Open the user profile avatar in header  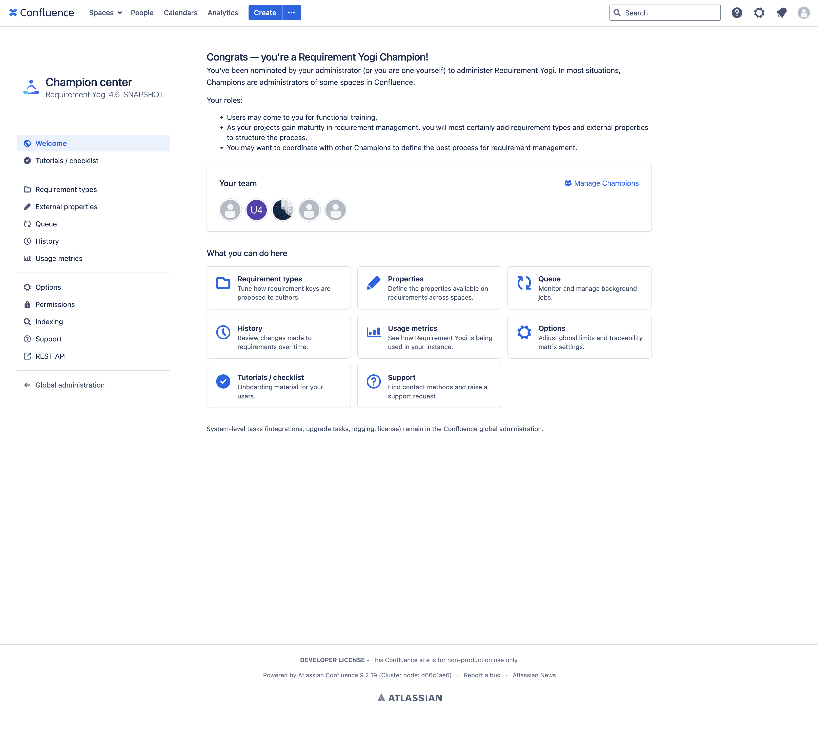click(803, 13)
